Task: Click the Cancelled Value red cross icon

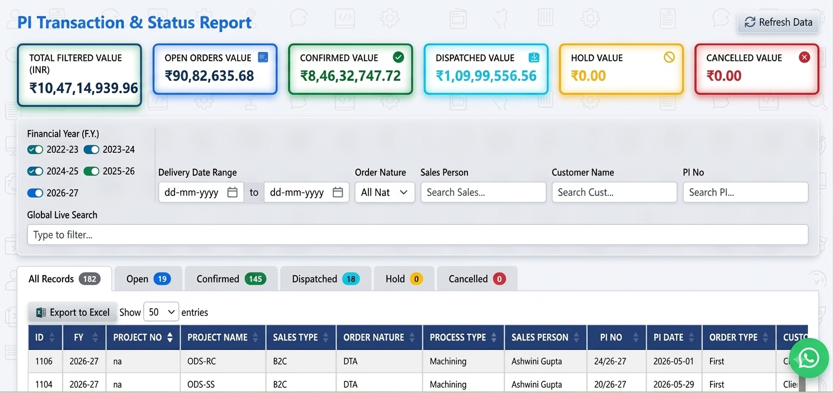Action: pyautogui.click(x=804, y=57)
